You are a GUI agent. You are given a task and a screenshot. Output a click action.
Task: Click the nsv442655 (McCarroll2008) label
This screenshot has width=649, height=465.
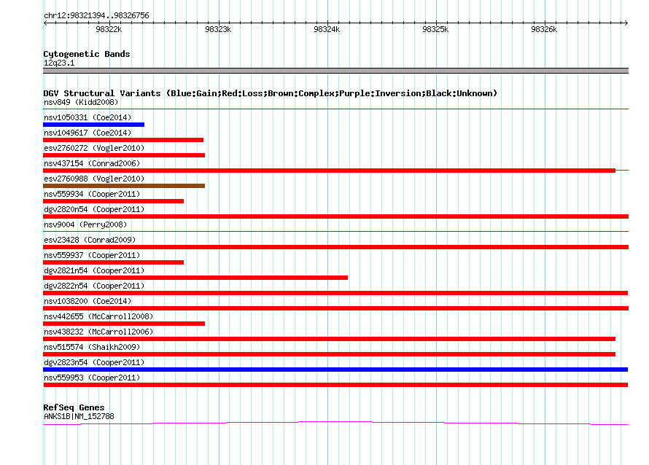(98, 316)
